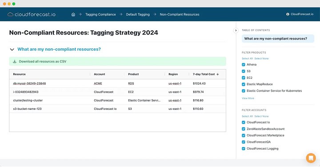Click truncated 'Elastic Container Servi...' product cell
The height and width of the screenshot is (167, 320).
144,101
